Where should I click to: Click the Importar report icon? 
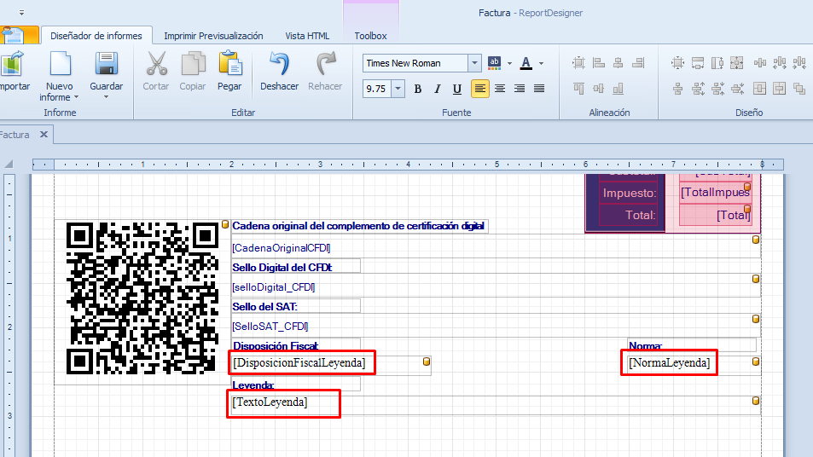pos(11,64)
